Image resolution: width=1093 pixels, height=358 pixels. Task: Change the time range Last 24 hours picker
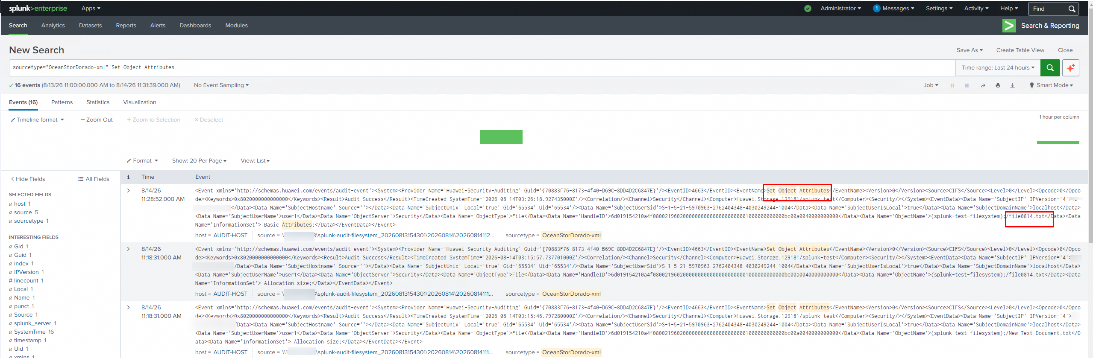[x=998, y=68]
